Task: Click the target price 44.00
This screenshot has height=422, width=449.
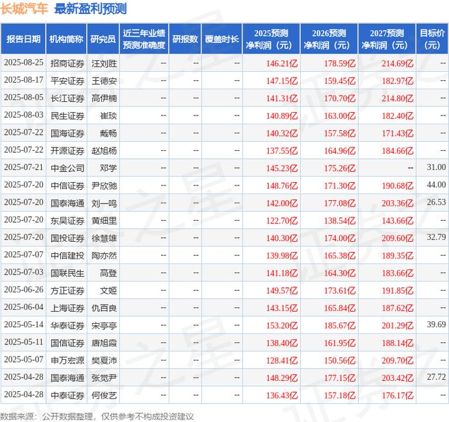Action: [x=436, y=185]
